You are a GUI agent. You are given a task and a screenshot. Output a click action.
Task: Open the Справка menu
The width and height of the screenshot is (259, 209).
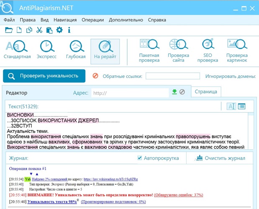[157, 20]
